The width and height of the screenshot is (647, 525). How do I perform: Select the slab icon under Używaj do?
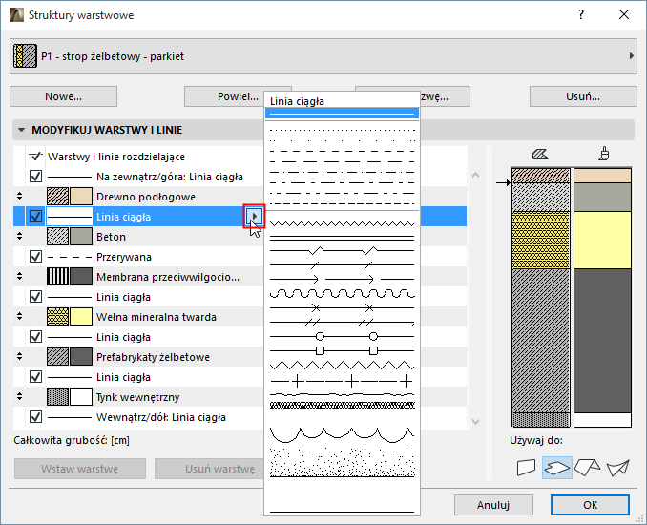(556, 468)
